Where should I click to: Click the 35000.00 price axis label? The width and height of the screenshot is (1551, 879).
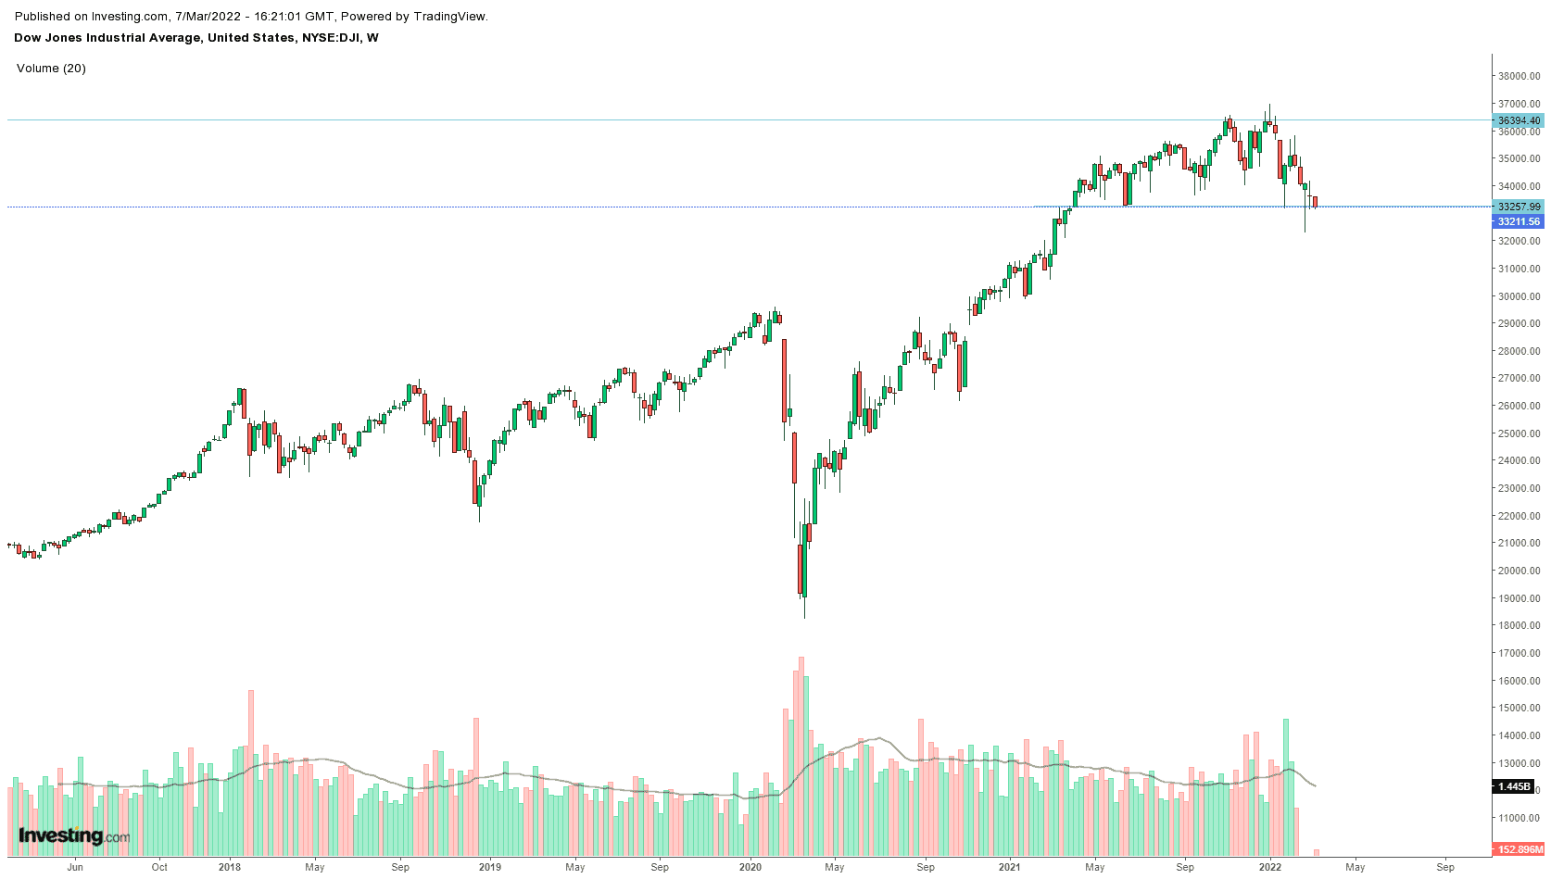(1519, 159)
